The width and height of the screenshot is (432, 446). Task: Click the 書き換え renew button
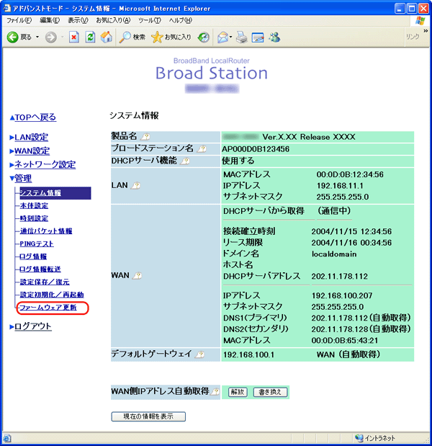click(270, 392)
